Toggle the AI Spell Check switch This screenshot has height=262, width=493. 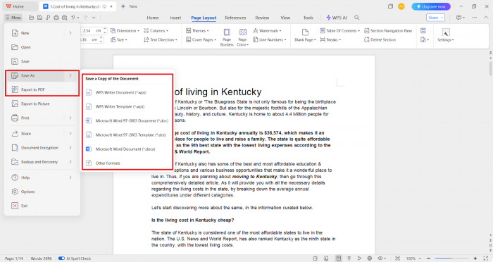click(62, 258)
